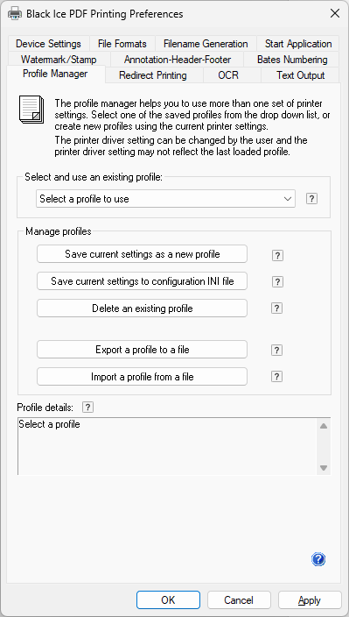349x617 pixels.
Task: Go to the Bates Numbering tab
Action: 292,60
